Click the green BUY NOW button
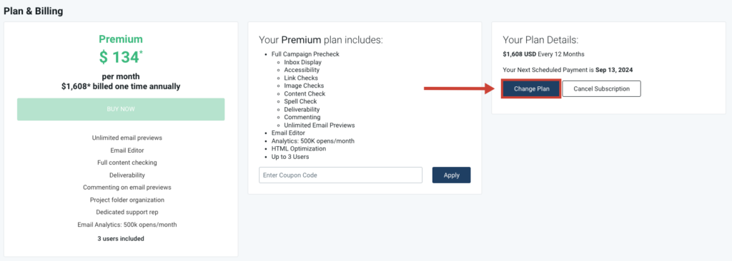This screenshot has width=732, height=261. (x=121, y=109)
